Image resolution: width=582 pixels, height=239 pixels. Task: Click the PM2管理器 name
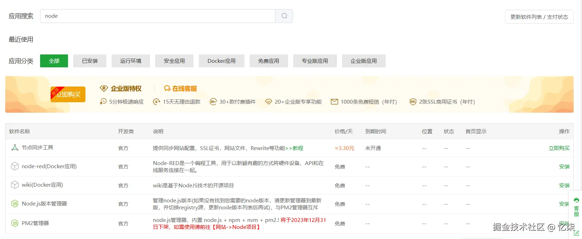(x=35, y=223)
